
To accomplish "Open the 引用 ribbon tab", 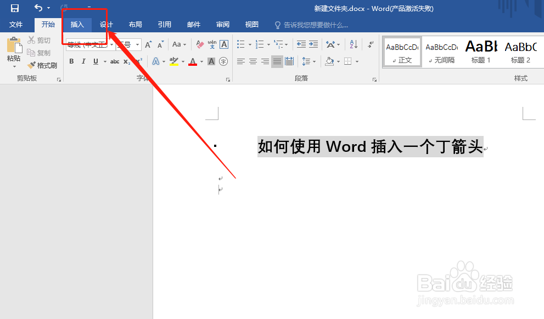I will 165,25.
